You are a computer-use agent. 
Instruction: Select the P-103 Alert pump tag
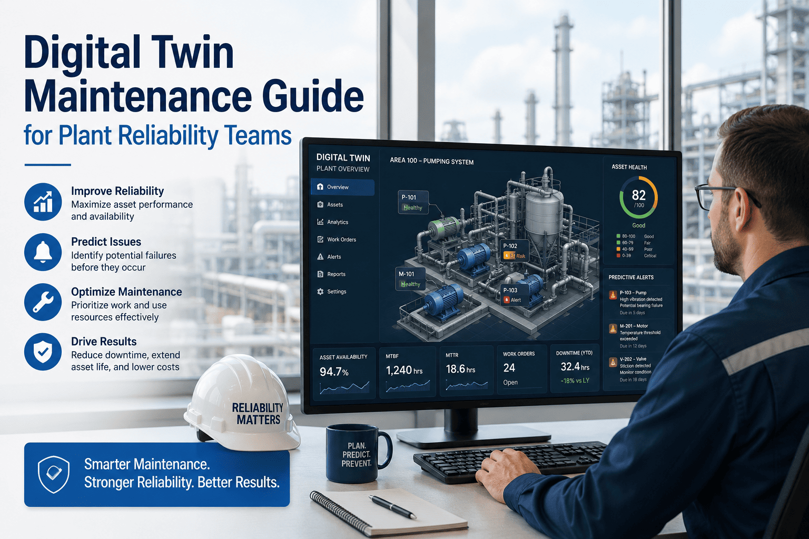[x=514, y=295]
